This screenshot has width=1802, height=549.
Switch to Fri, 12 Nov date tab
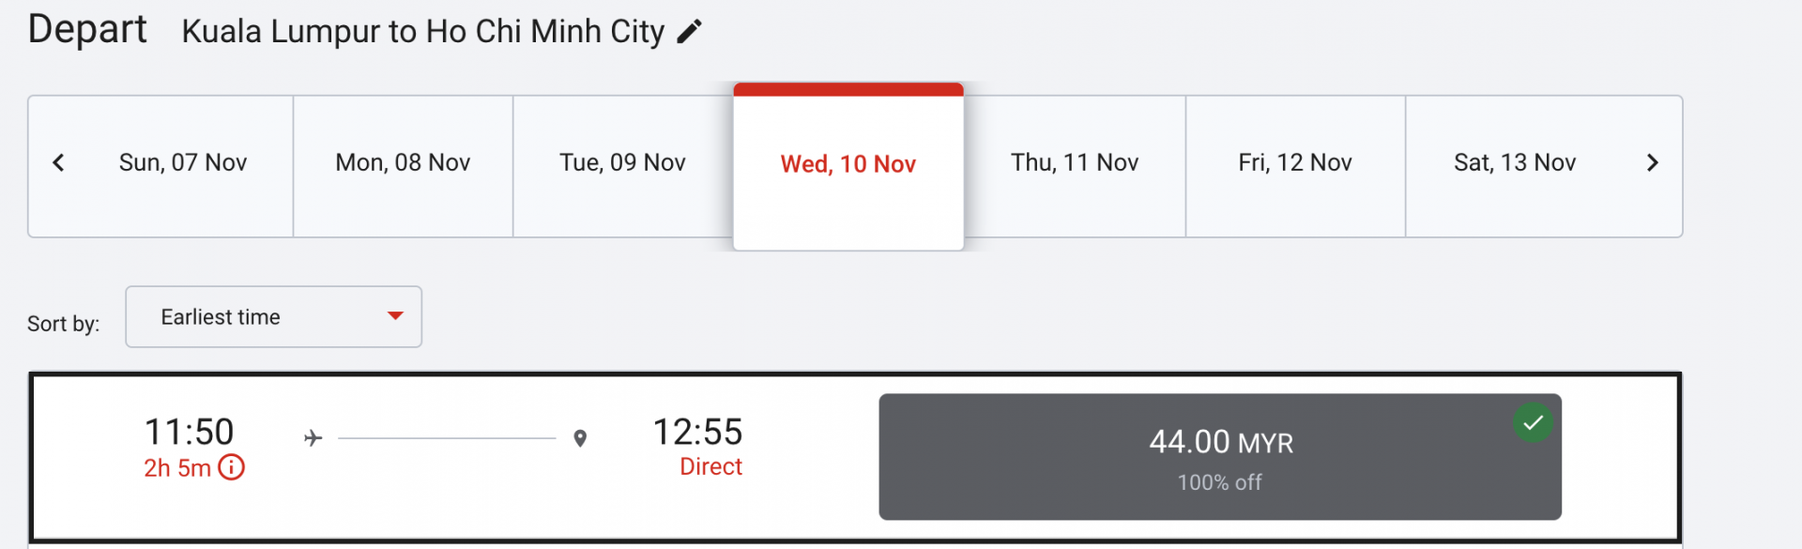click(1294, 163)
